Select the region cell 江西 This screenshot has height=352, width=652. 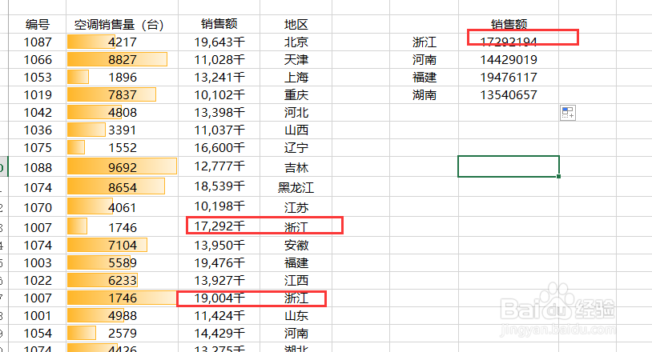(x=296, y=281)
